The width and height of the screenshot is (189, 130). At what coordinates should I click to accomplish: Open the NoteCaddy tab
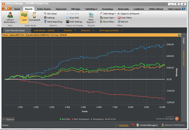pyautogui.click(x=123, y=9)
